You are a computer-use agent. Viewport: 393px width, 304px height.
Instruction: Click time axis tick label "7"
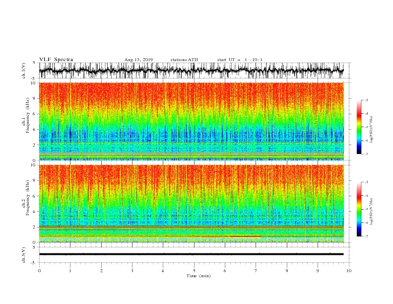point(256,271)
